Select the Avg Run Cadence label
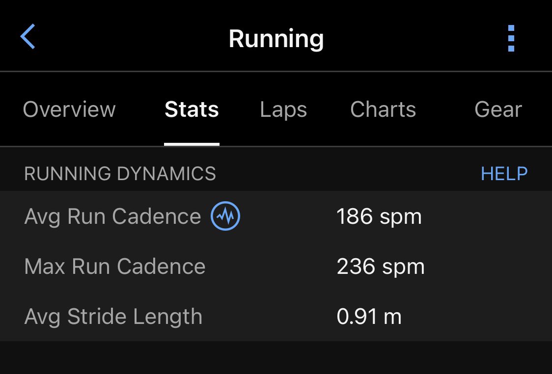The height and width of the screenshot is (374, 552). click(x=112, y=216)
